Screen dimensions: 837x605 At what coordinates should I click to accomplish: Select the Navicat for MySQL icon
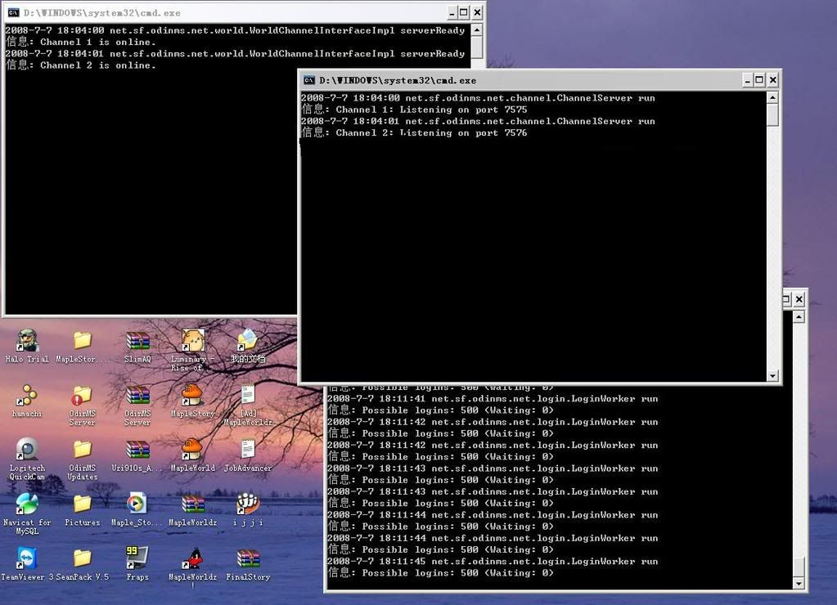tap(27, 504)
